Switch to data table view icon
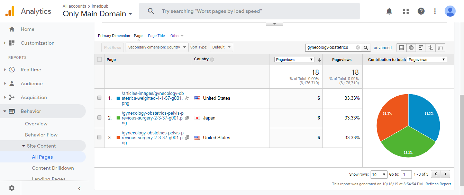 pos(401,47)
